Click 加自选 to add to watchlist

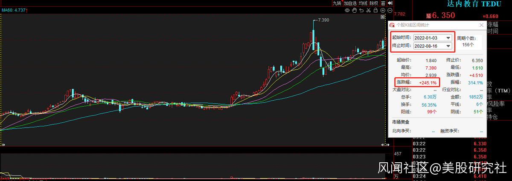coord(350,3)
